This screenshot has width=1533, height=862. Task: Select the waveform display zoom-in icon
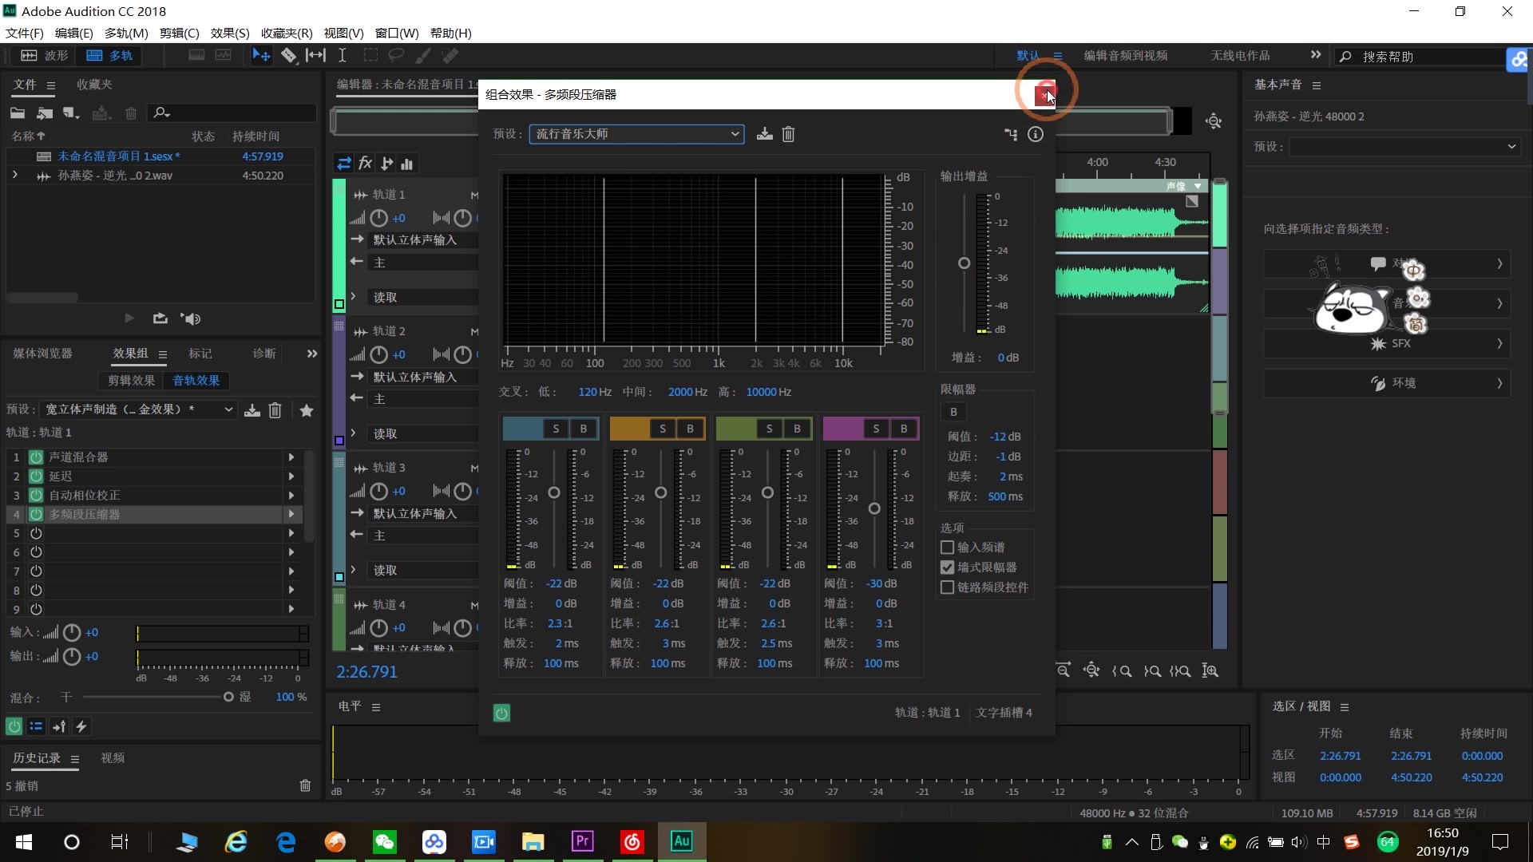click(1210, 670)
